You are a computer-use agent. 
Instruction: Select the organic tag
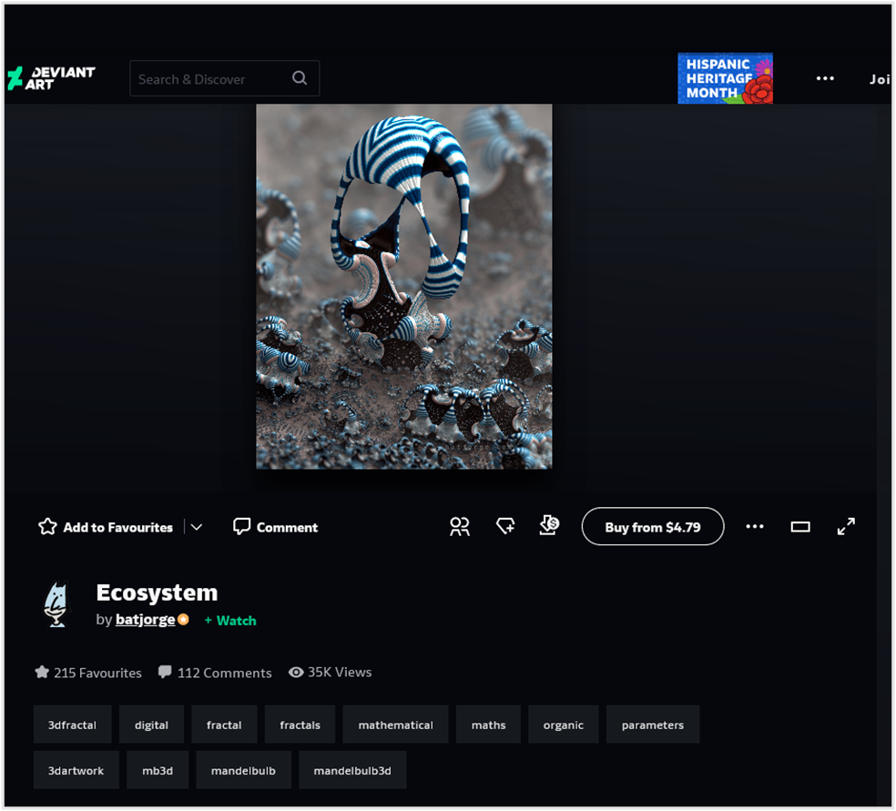click(564, 725)
